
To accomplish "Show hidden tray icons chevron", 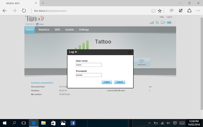I will (149, 123).
